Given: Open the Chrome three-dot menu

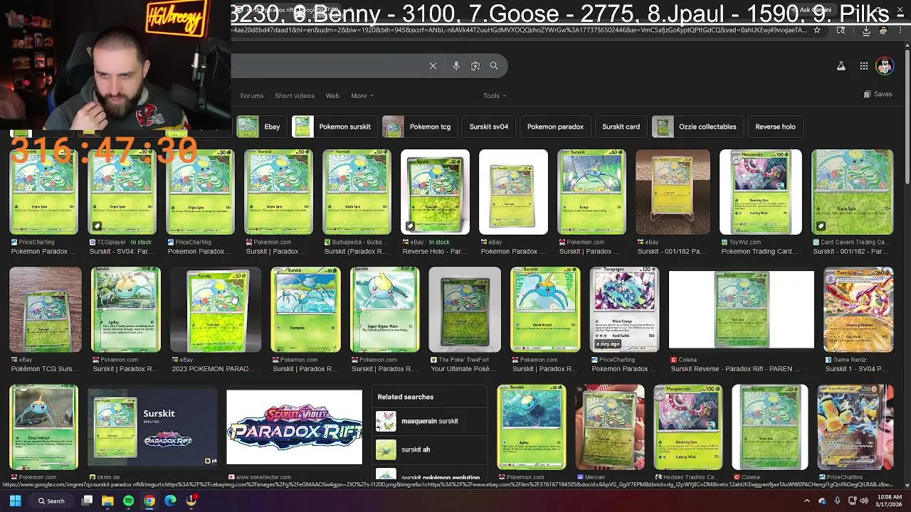Looking at the screenshot, I should 901,30.
